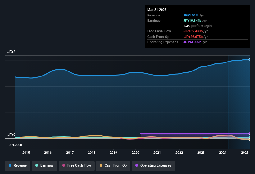Toggle the Earnings legend button
The height and width of the screenshot is (174, 255).
tap(44, 166)
